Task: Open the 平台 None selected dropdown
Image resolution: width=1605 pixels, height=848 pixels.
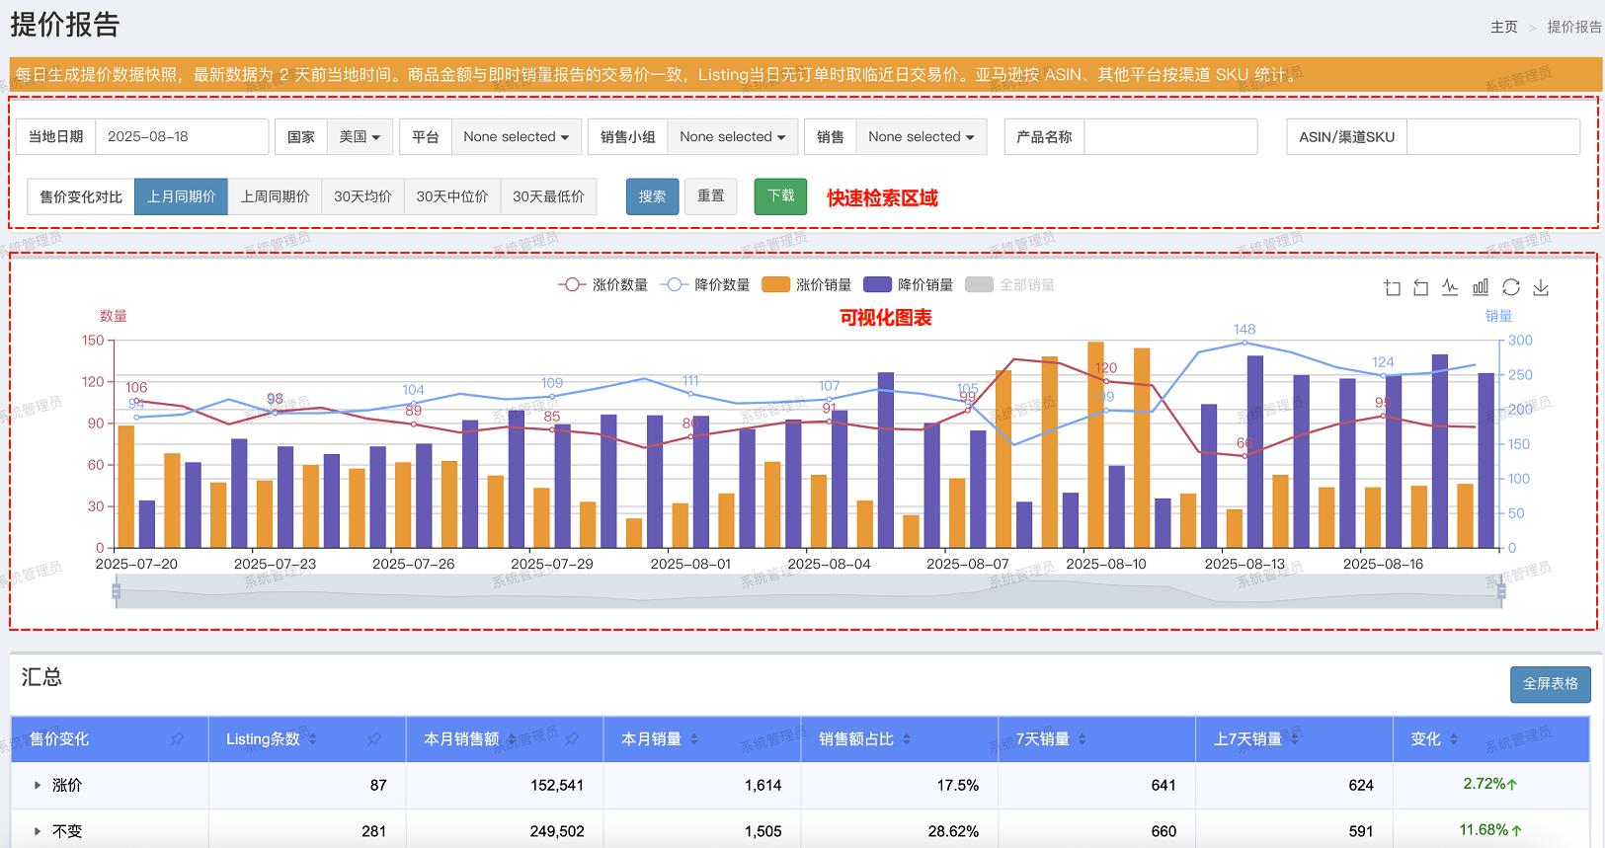Action: coord(516,137)
